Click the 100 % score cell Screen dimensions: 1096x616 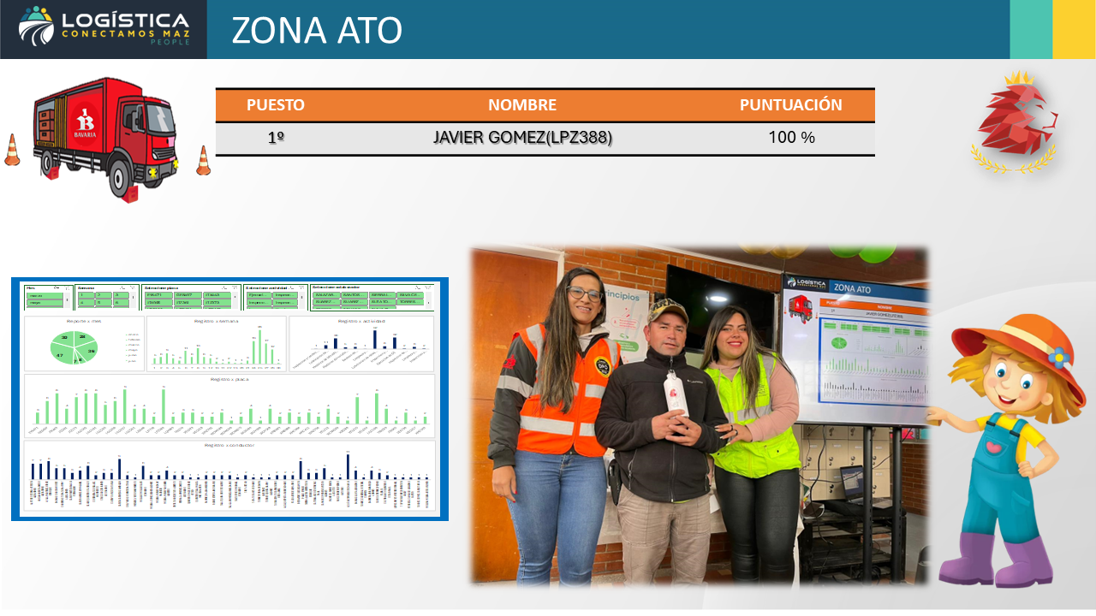pos(791,138)
